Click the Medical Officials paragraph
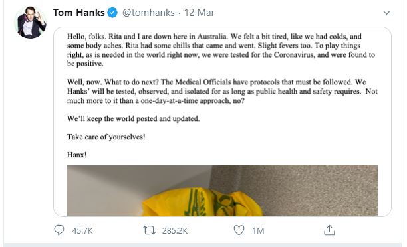The image size is (407, 247). tap(222, 91)
